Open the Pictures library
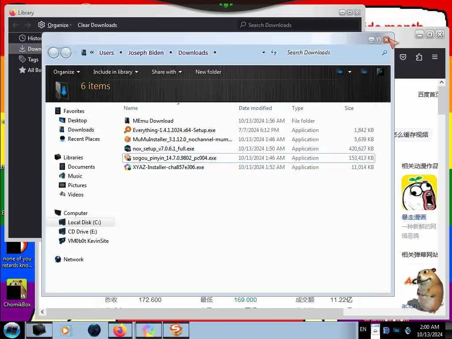 click(77, 185)
